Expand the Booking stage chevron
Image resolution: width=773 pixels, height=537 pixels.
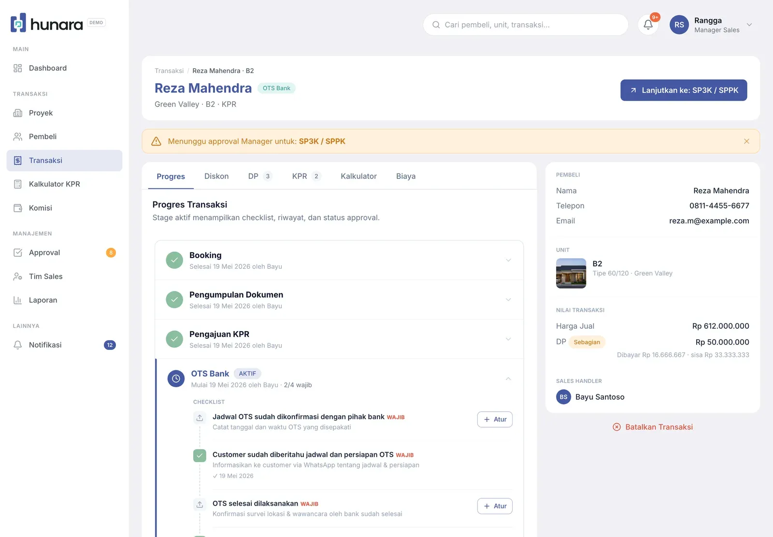[x=508, y=260]
